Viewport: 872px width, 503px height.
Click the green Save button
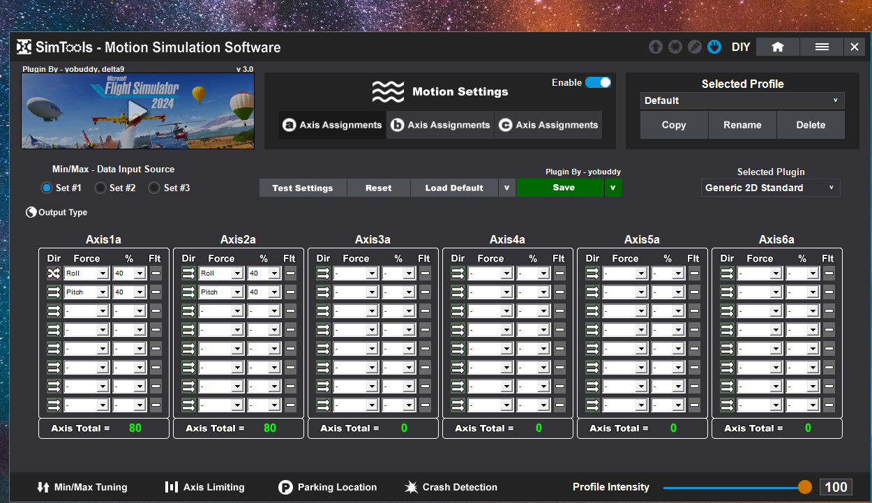[x=560, y=187]
